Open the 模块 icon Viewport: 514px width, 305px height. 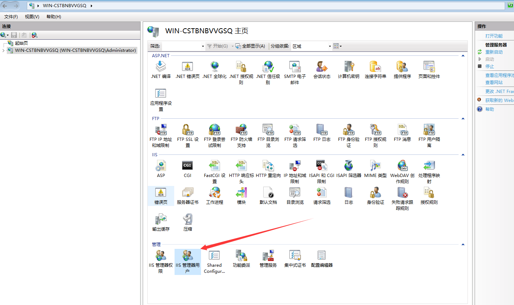point(241,196)
